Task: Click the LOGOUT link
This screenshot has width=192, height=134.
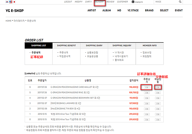Action: click(x=68, y=2)
